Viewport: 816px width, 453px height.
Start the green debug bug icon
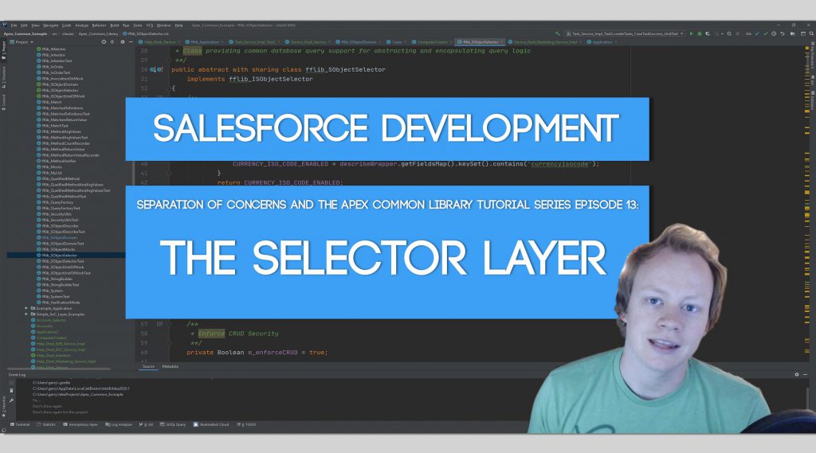click(700, 33)
